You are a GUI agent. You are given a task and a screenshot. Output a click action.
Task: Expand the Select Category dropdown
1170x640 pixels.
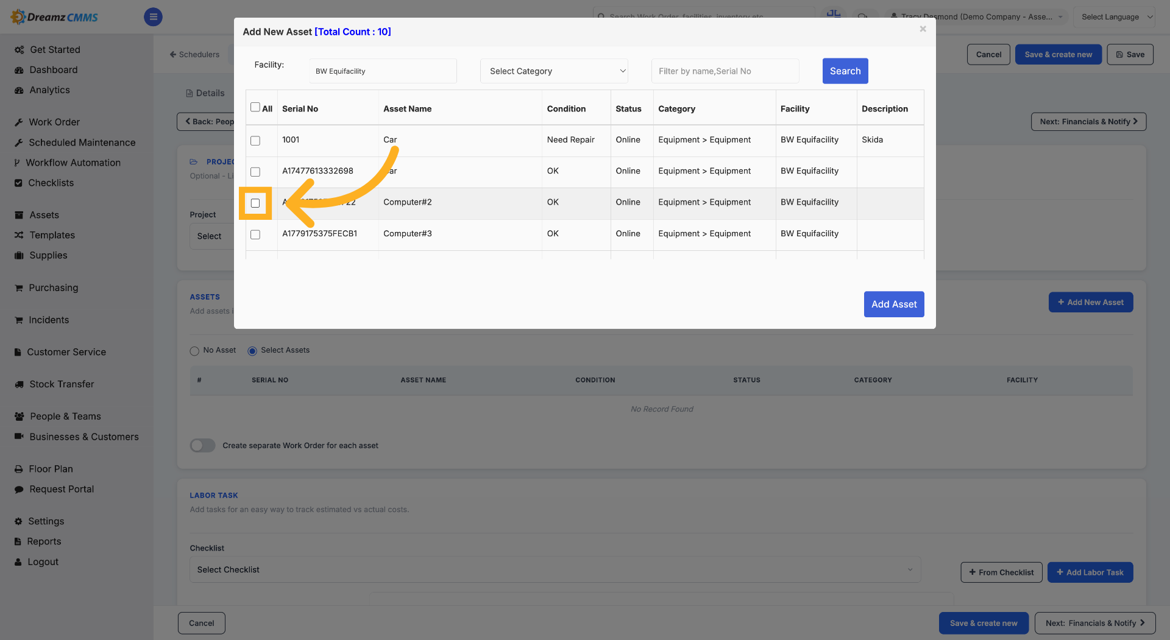[x=554, y=71]
